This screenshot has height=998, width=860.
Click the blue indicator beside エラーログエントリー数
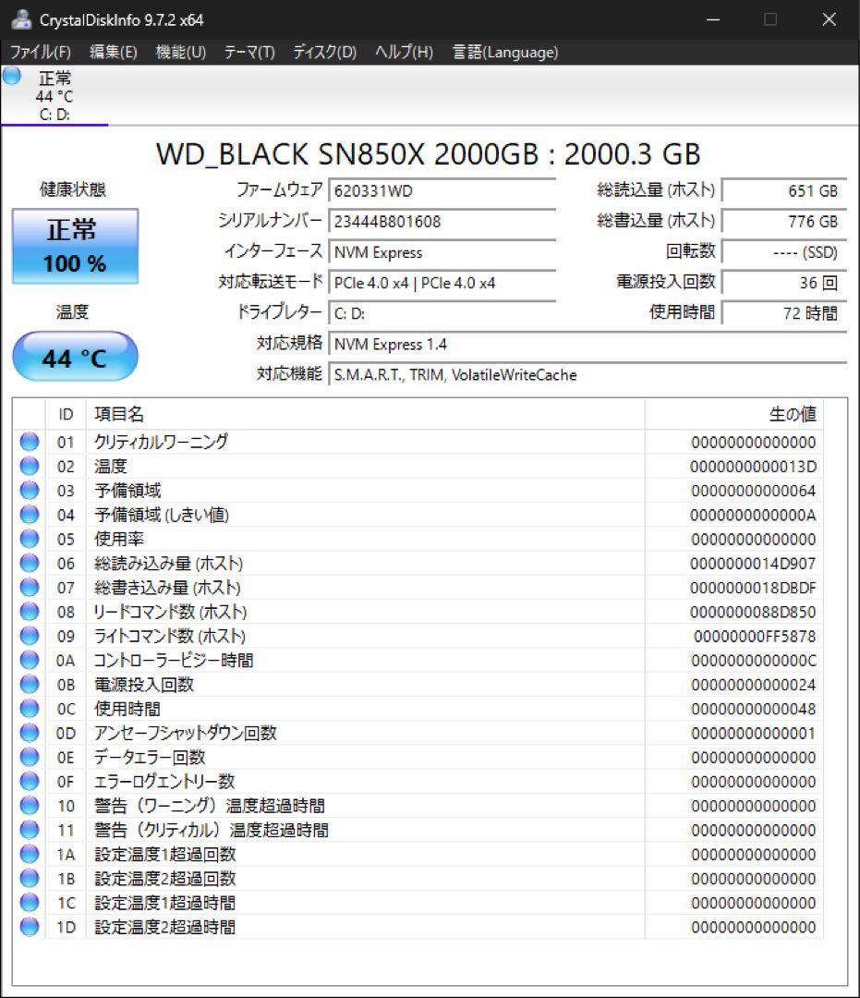[29, 781]
